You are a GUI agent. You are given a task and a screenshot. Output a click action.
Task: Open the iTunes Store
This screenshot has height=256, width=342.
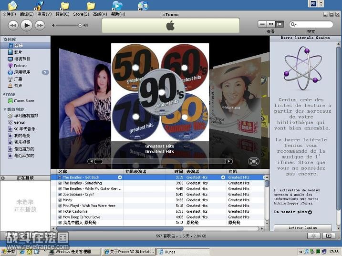click(25, 101)
